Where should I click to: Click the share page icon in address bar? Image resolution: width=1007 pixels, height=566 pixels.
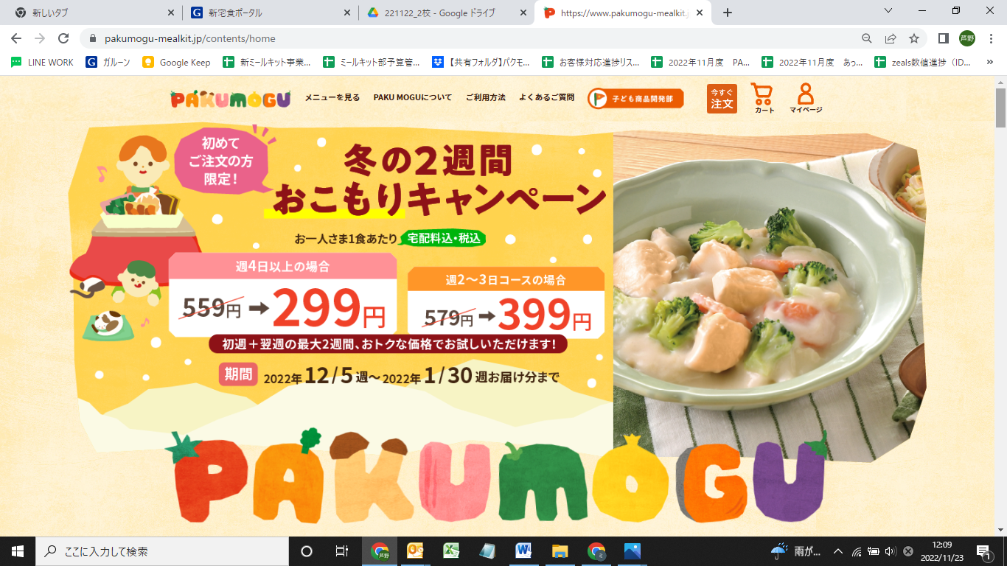tap(891, 38)
